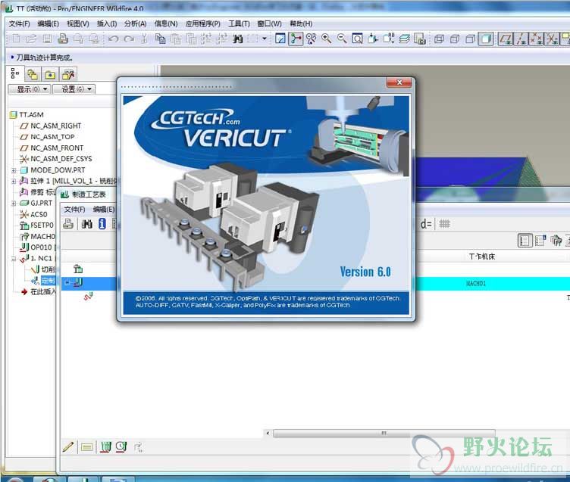The height and width of the screenshot is (482, 570).
Task: Click the Layers icon in toolbar
Action: [x=404, y=39]
